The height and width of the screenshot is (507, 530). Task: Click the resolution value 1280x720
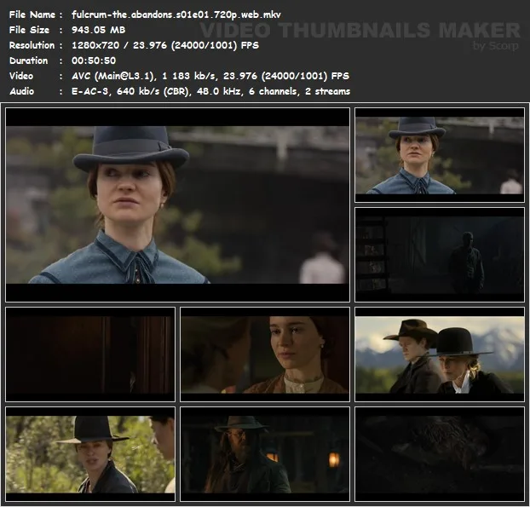[95, 45]
